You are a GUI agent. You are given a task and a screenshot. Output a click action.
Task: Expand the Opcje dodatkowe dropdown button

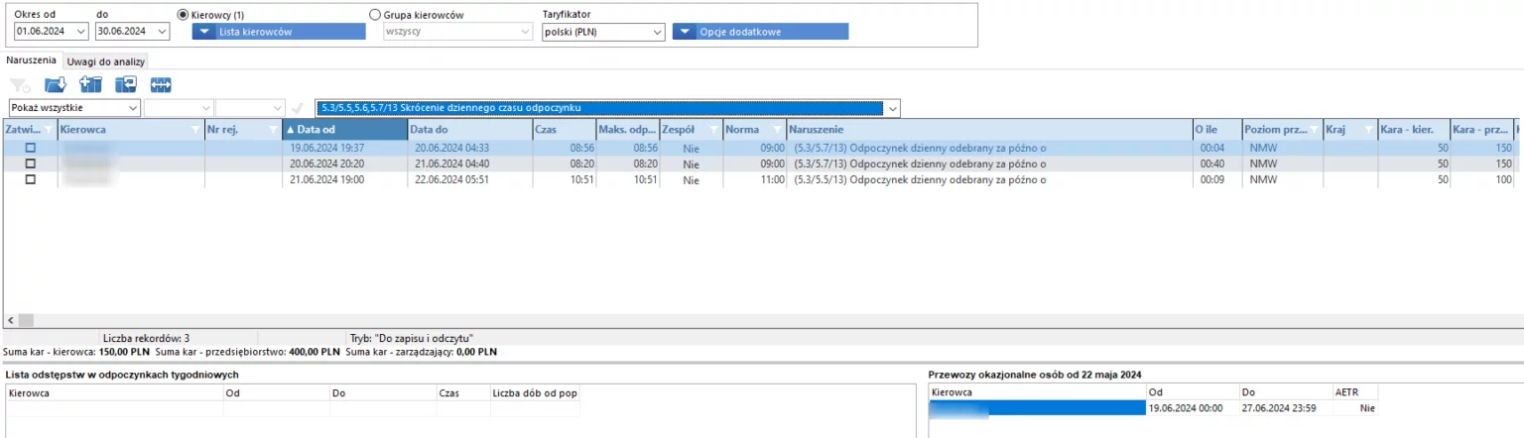pos(760,32)
